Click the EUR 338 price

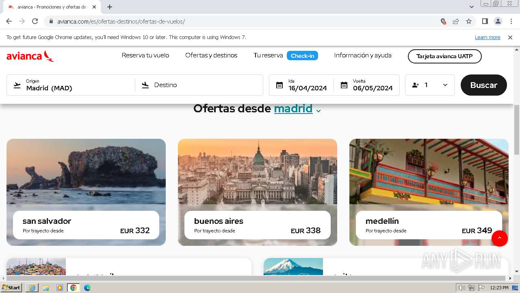[305, 231]
